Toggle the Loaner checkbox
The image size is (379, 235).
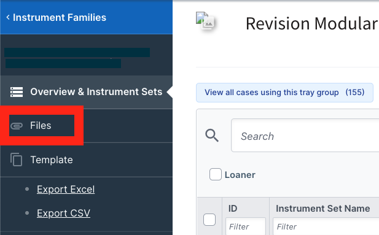216,174
